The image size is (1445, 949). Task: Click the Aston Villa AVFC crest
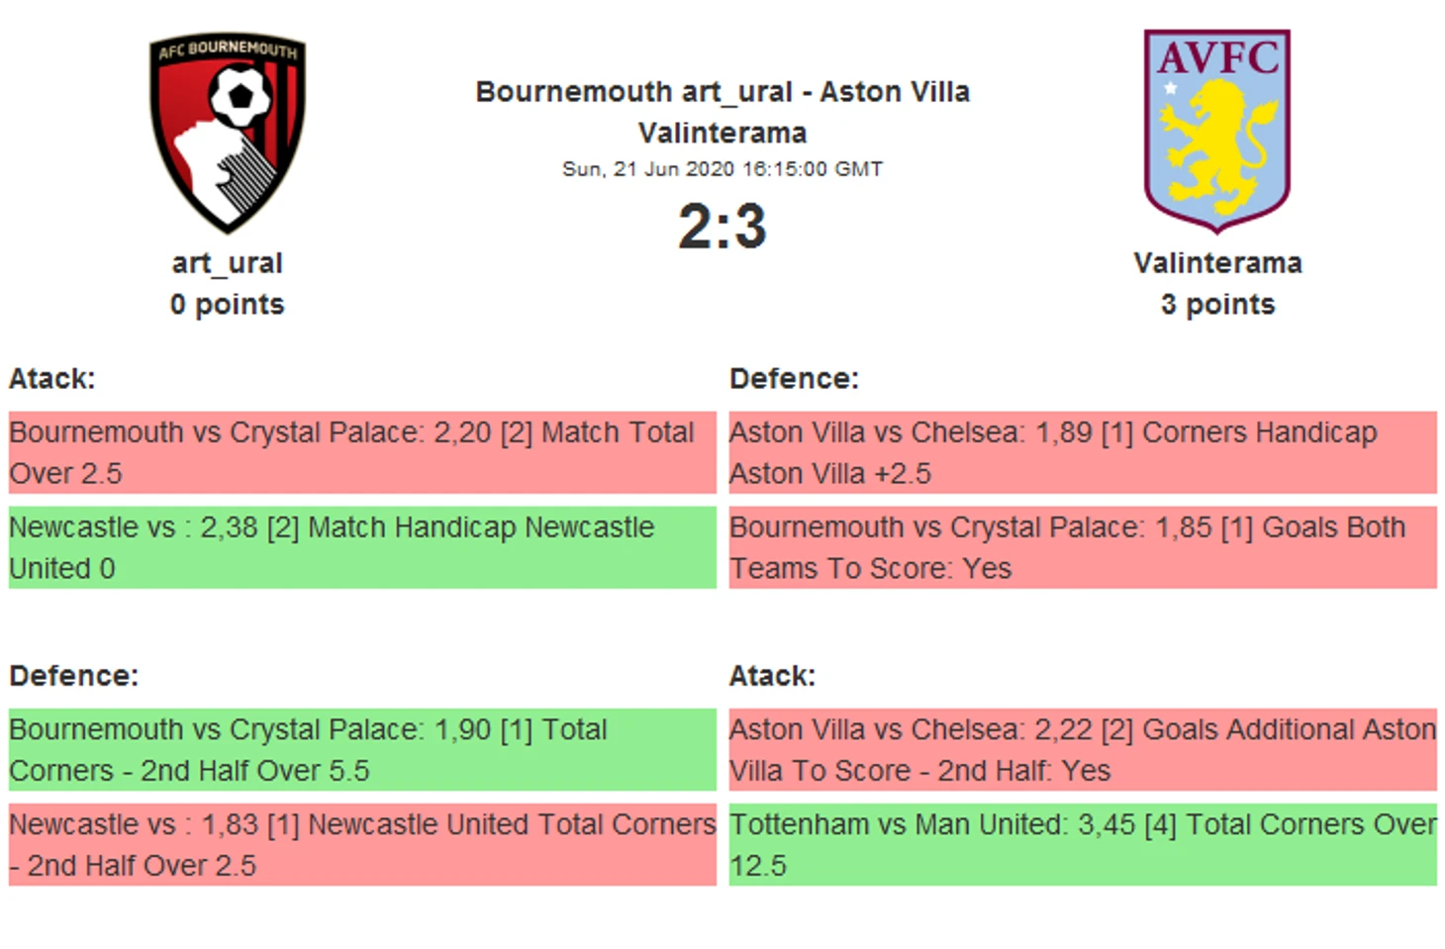tap(1216, 130)
